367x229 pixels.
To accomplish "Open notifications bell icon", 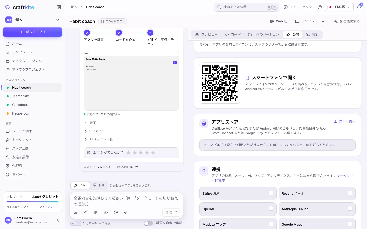I will pyautogui.click(x=359, y=7).
